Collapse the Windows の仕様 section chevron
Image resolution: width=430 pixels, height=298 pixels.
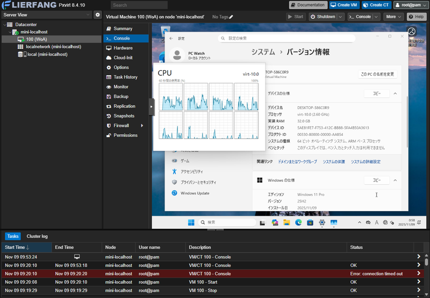pyautogui.click(x=395, y=180)
